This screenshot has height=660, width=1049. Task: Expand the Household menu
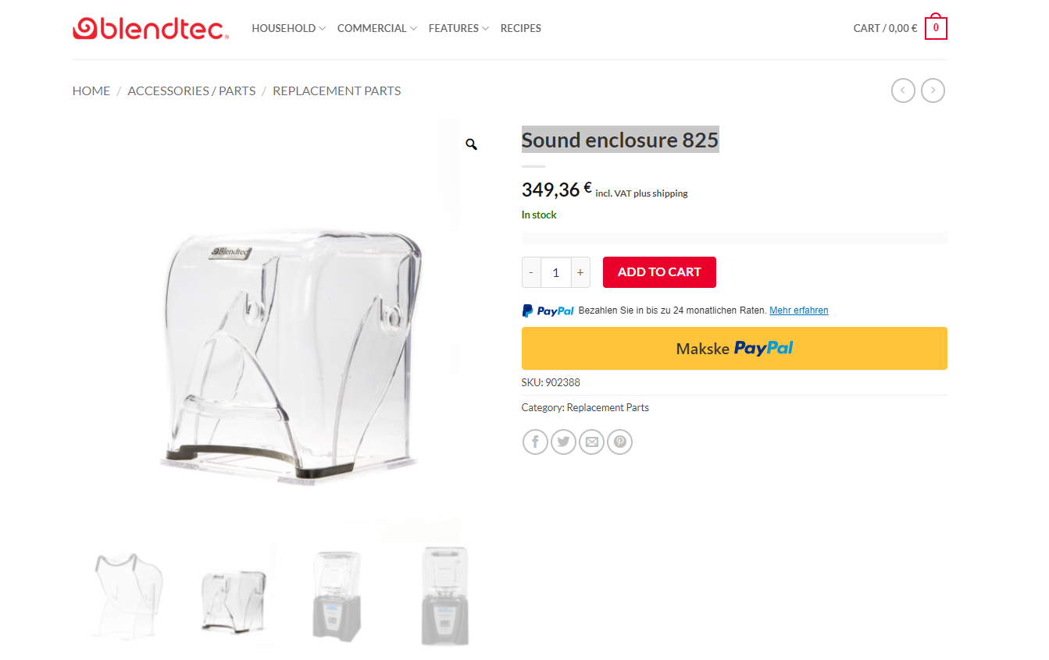point(288,28)
